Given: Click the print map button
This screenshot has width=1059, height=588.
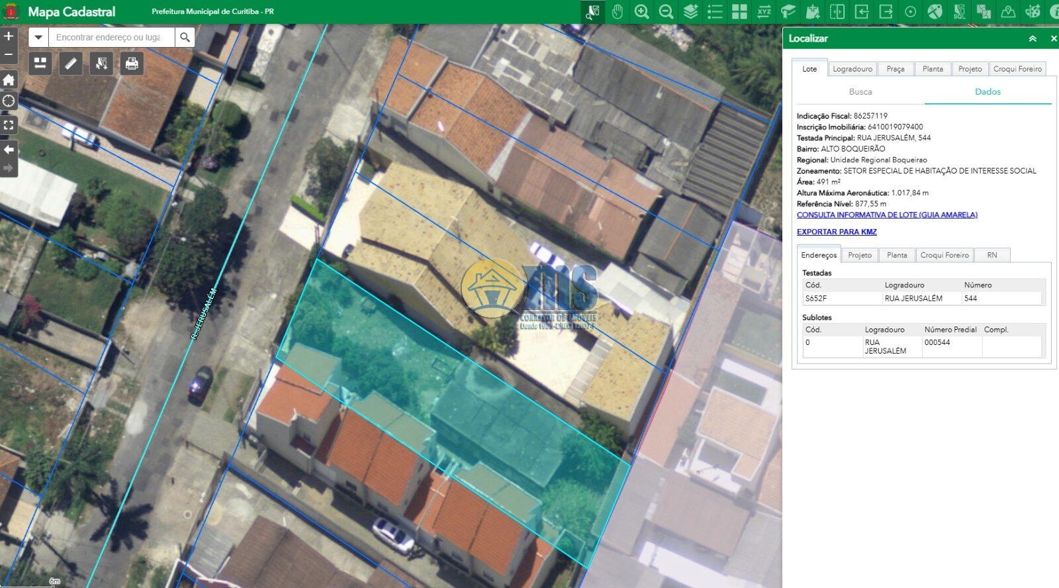Looking at the screenshot, I should (132, 64).
